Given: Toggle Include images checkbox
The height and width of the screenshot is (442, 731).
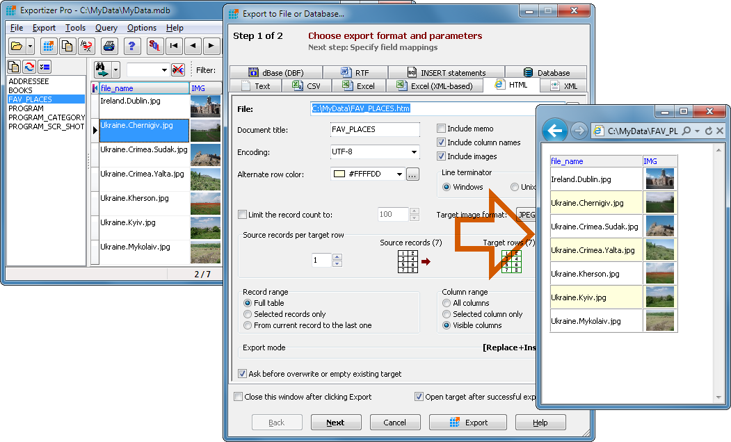Looking at the screenshot, I should tap(441, 156).
